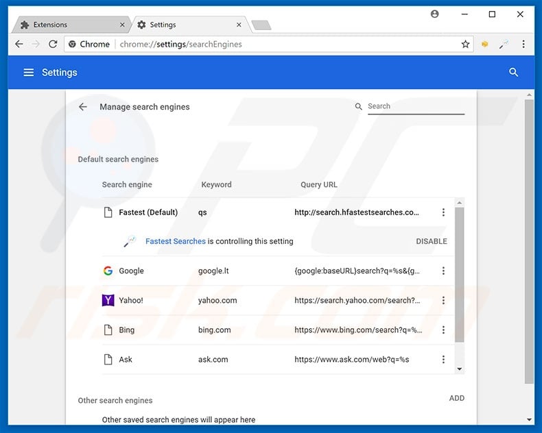Click the Settings title in blue header
Screen dimensions: 542x433
(60, 73)
